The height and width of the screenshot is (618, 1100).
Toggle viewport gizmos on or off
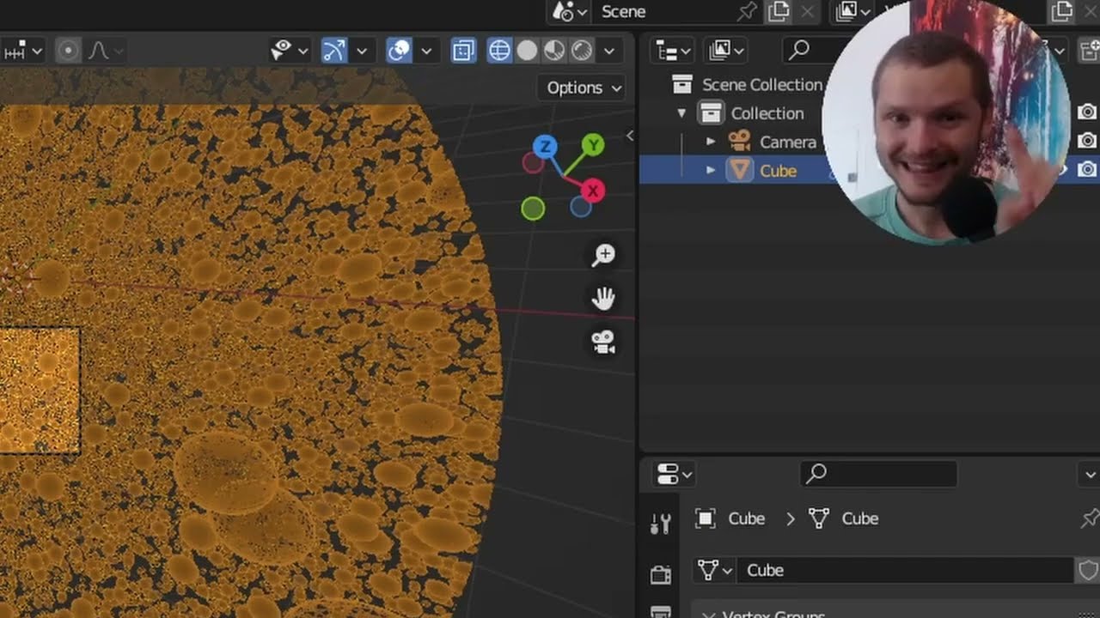point(333,51)
